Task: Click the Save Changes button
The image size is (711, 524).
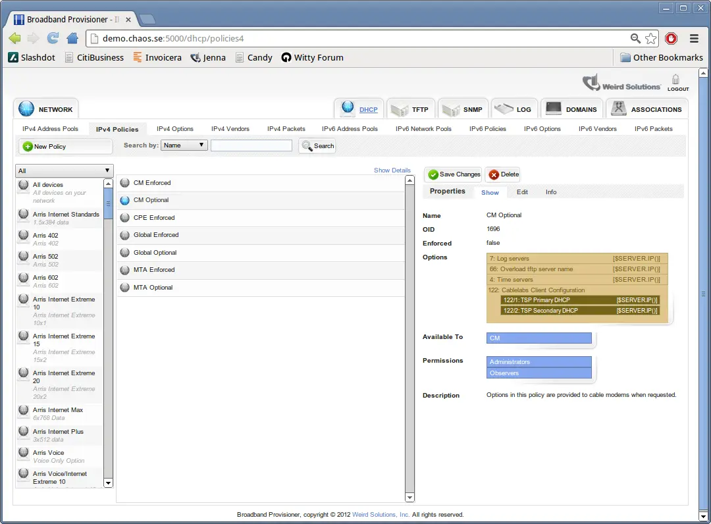Action: click(453, 174)
